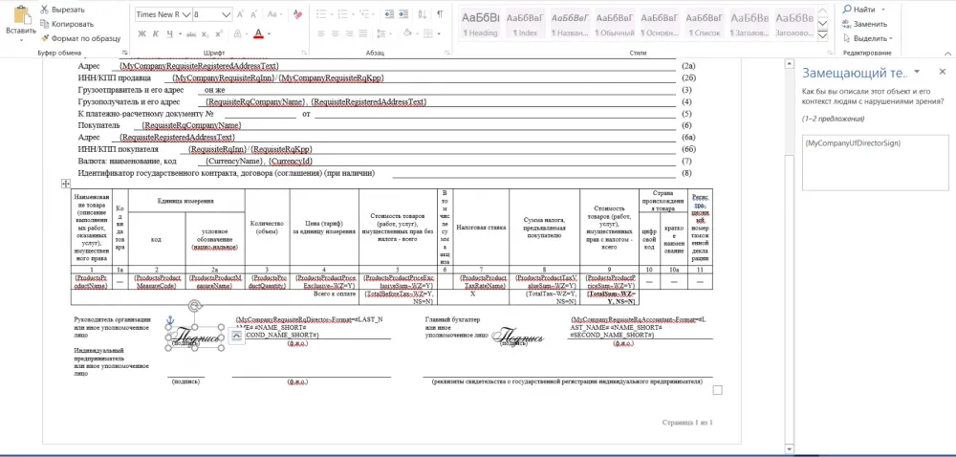Click {CurrencyName} placeholder text

pyautogui.click(x=235, y=162)
